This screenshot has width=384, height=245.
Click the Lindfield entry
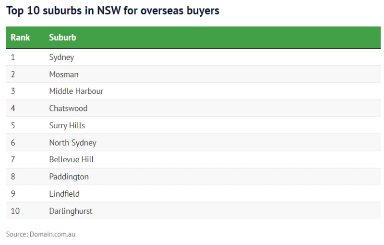point(64,194)
